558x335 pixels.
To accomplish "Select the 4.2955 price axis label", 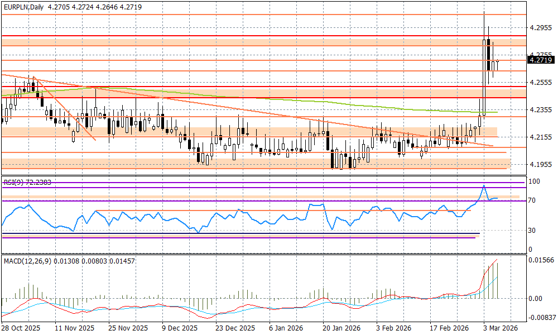I will click(540, 27).
